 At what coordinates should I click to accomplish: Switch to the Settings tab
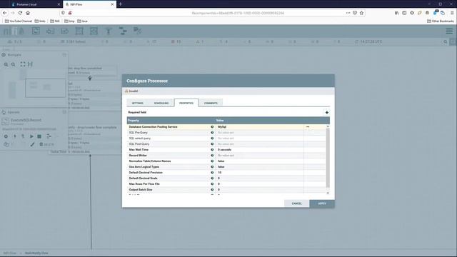[x=138, y=103]
